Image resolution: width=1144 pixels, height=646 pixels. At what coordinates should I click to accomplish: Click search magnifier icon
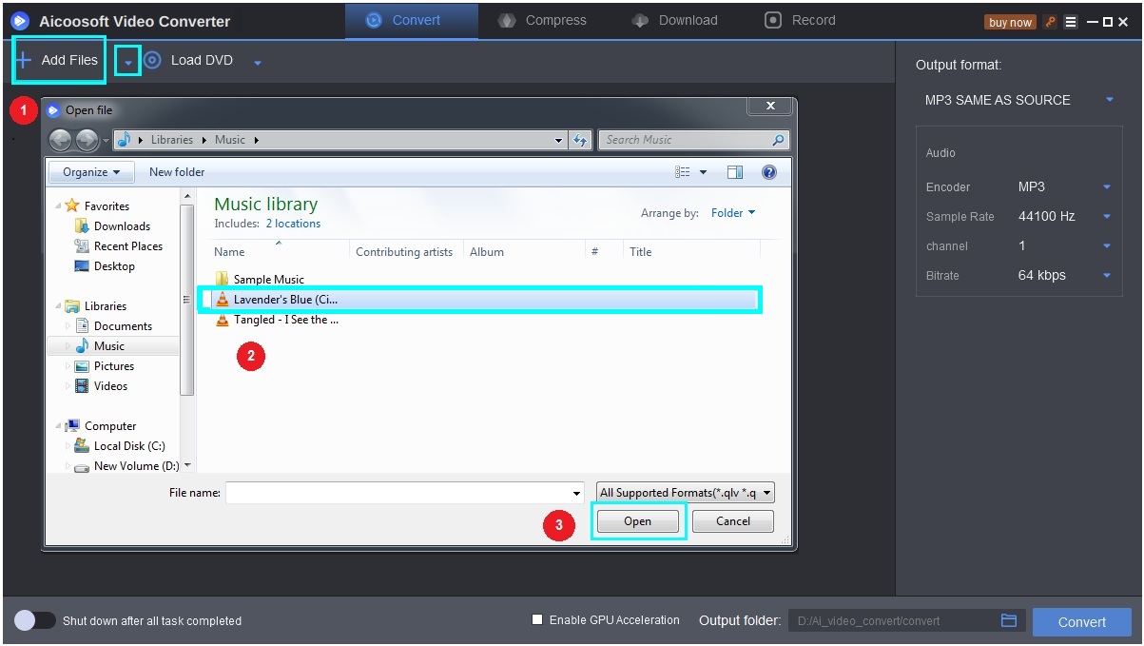[779, 140]
